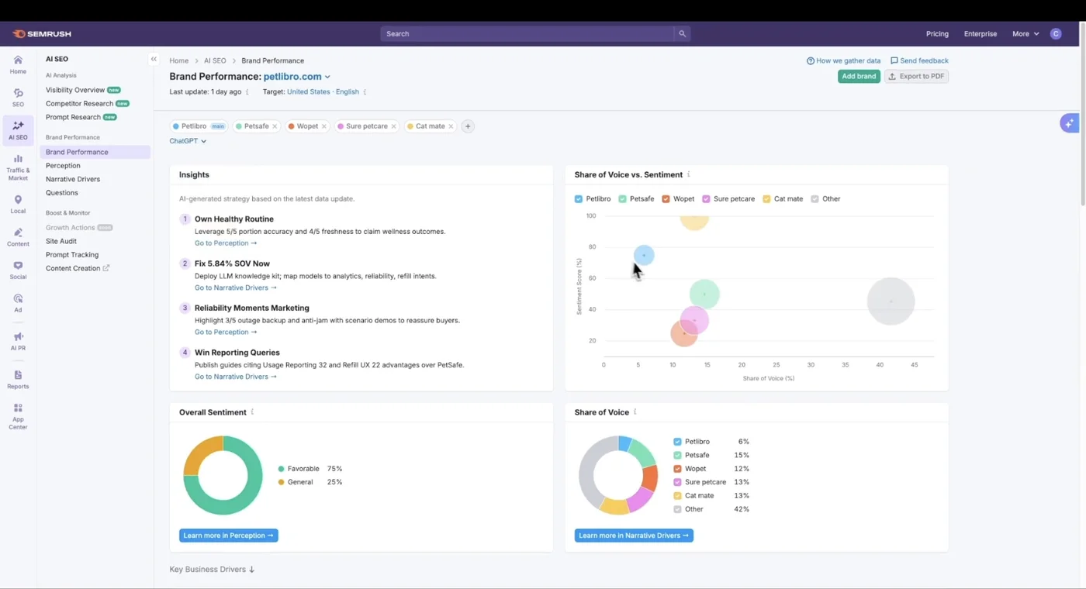Open Traffic & Market icon
The height and width of the screenshot is (589, 1086).
tap(18, 159)
